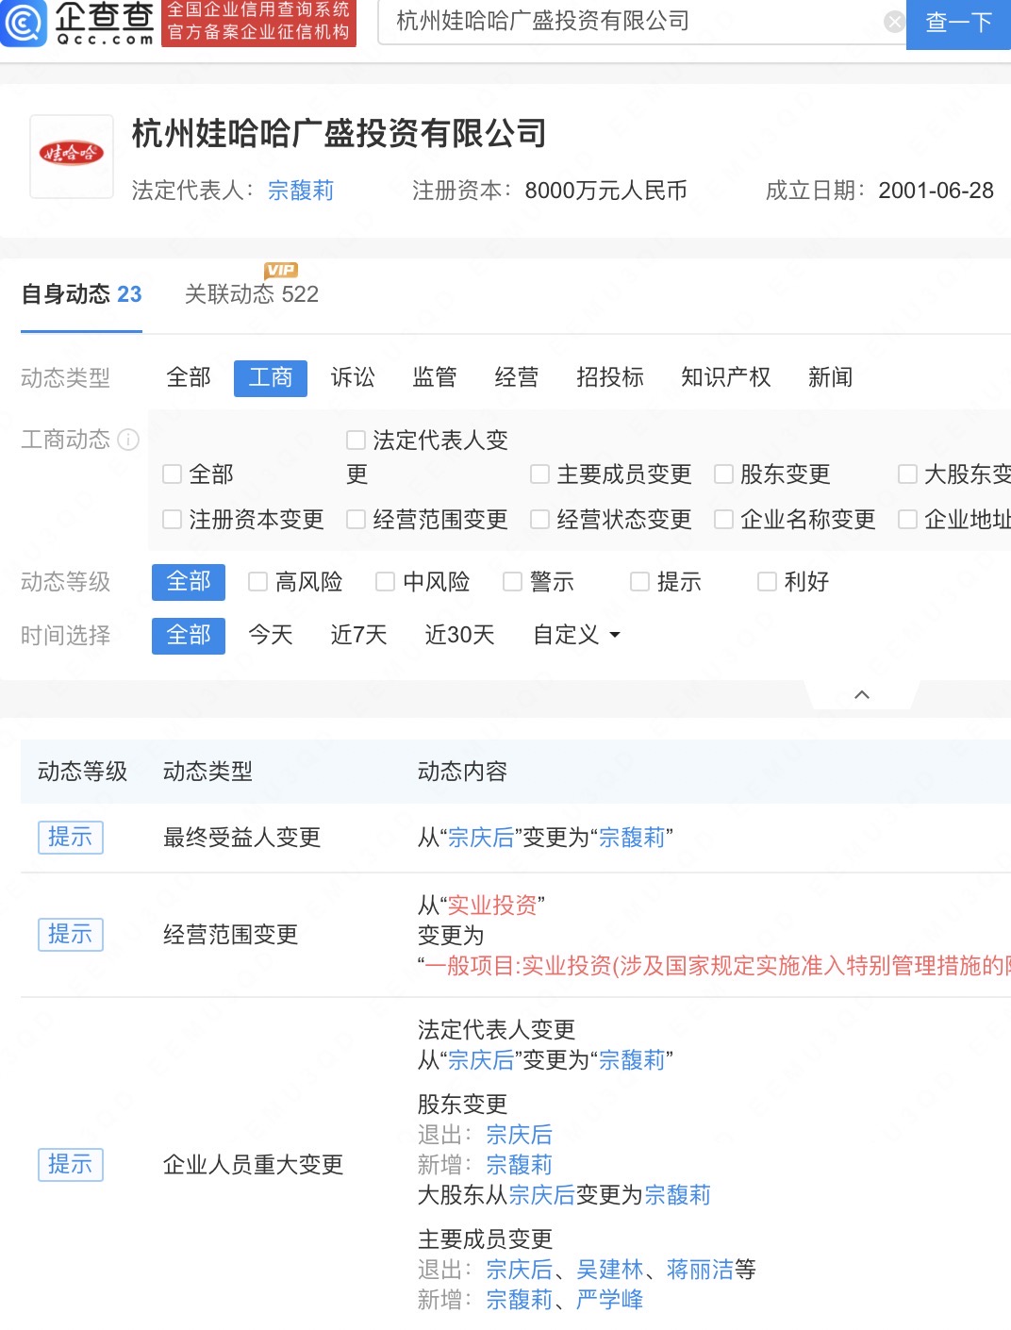
Task: Open the Qichacha logo home link
Action: tap(77, 23)
